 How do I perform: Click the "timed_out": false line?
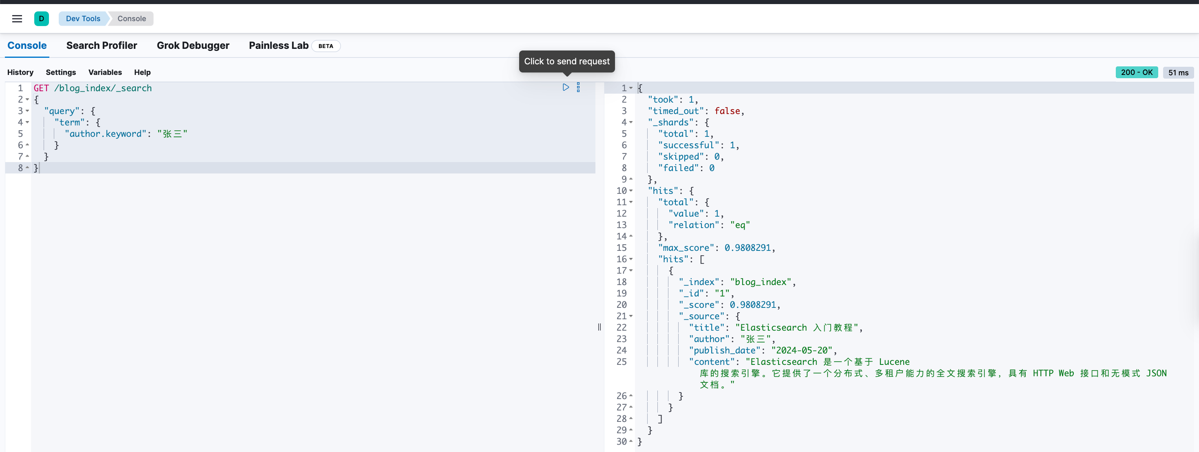(x=696, y=111)
